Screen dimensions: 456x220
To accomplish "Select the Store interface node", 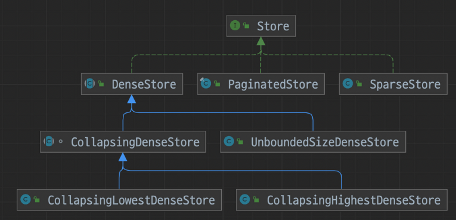I will click(x=261, y=26).
